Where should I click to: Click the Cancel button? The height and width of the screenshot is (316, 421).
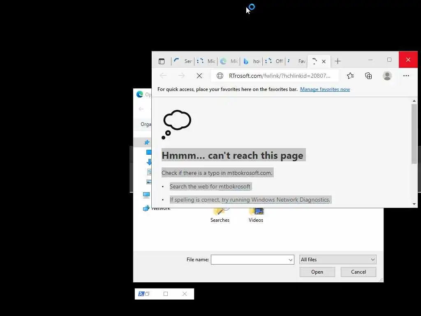[x=359, y=272]
